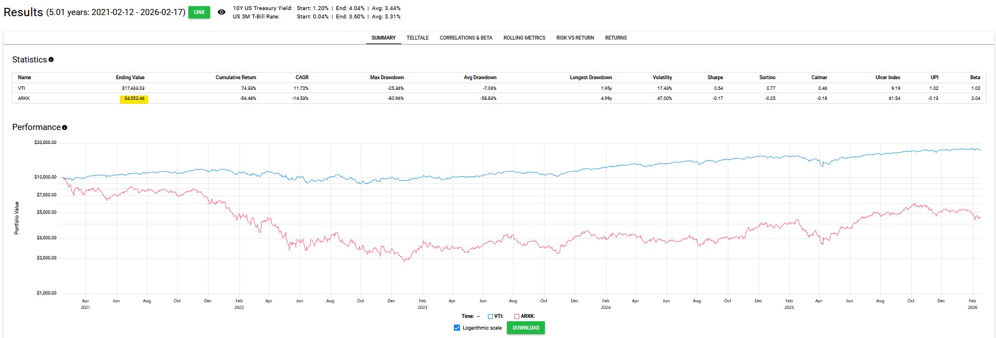Image resolution: width=996 pixels, height=338 pixels.
Task: Toggle the ARKK legend color swatch
Action: (x=517, y=316)
